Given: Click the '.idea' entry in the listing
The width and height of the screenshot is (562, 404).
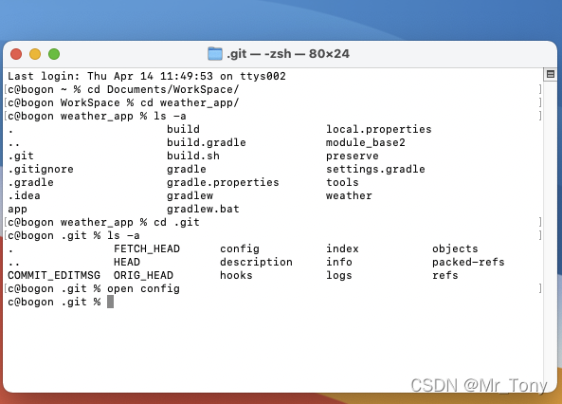Looking at the screenshot, I should pyautogui.click(x=24, y=195).
